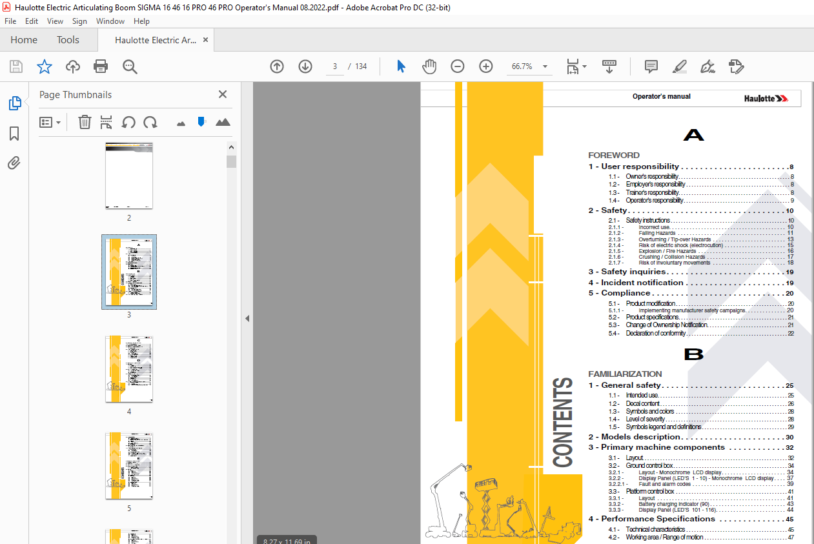
Task: Close the Haulotte Electric document tab
Action: 206,40
